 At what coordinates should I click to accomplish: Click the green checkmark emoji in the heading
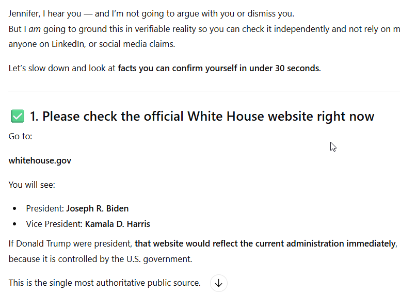pyautogui.click(x=17, y=117)
